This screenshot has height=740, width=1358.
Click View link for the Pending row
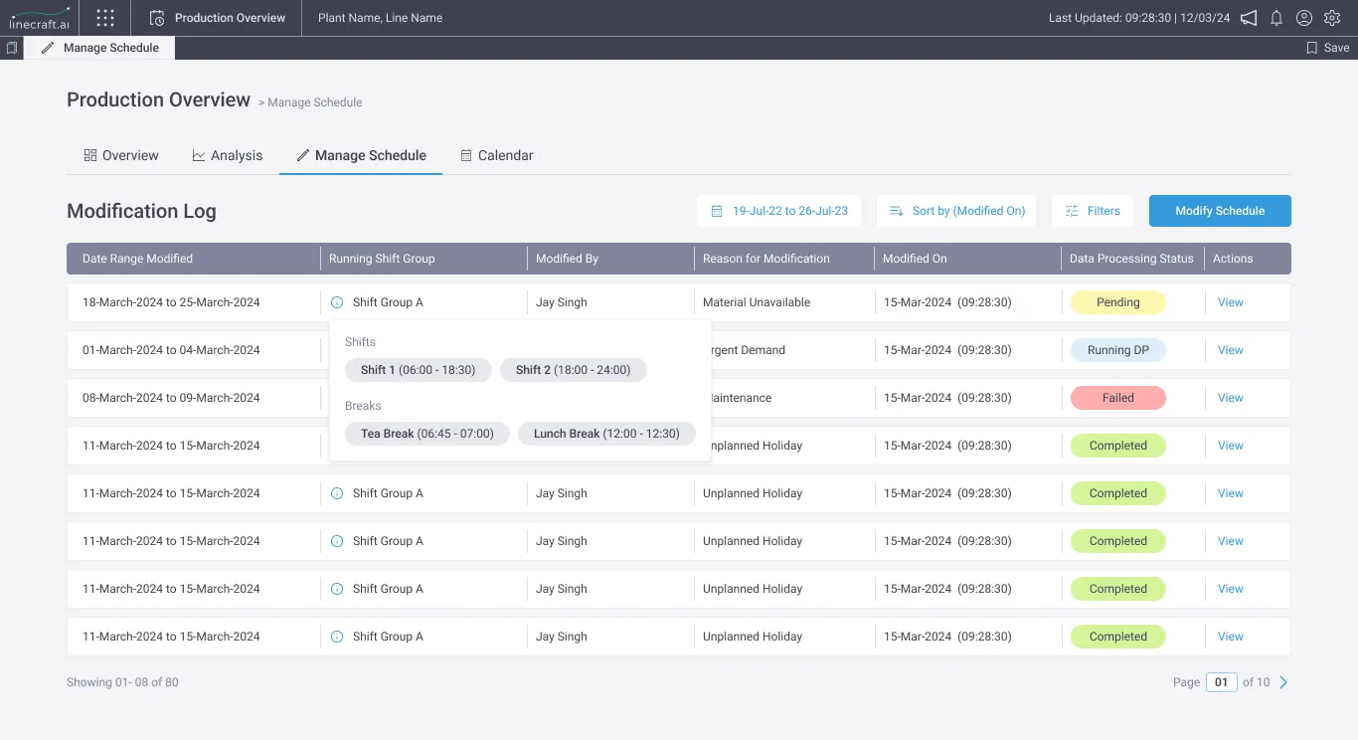coord(1231,302)
